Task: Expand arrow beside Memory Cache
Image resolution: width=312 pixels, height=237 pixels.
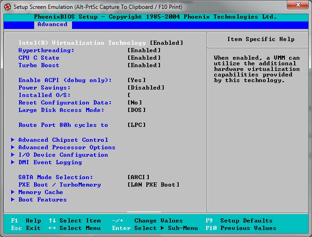Action: (x=13, y=192)
